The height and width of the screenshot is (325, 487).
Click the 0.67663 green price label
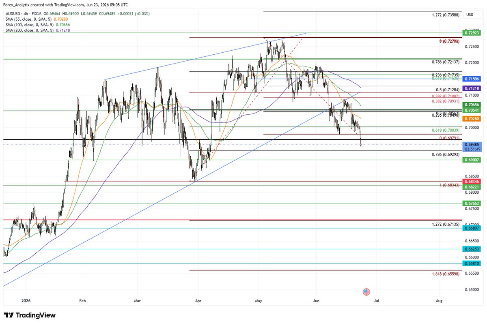click(x=472, y=203)
